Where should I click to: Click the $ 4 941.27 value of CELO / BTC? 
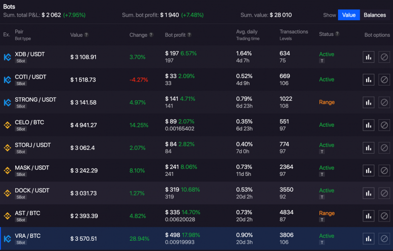click(x=84, y=125)
